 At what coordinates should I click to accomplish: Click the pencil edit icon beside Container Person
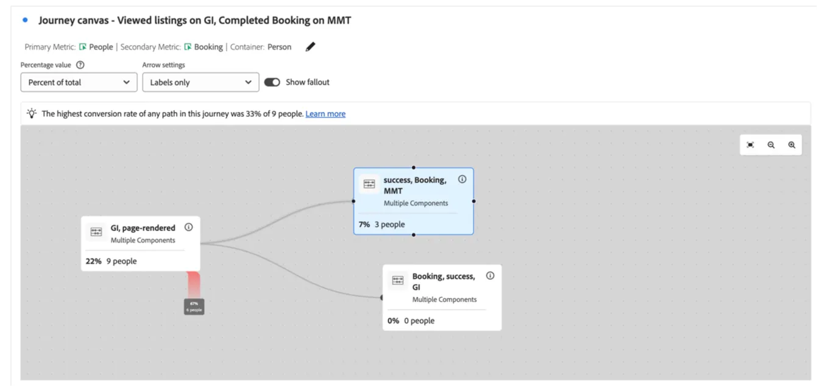[x=310, y=47]
